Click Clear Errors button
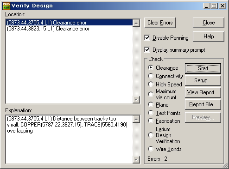 [160, 23]
